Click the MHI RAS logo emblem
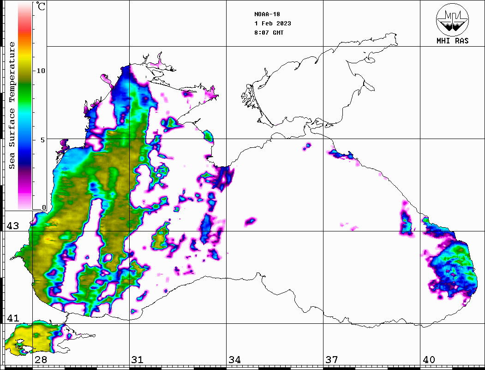The image size is (485, 370). 452,19
